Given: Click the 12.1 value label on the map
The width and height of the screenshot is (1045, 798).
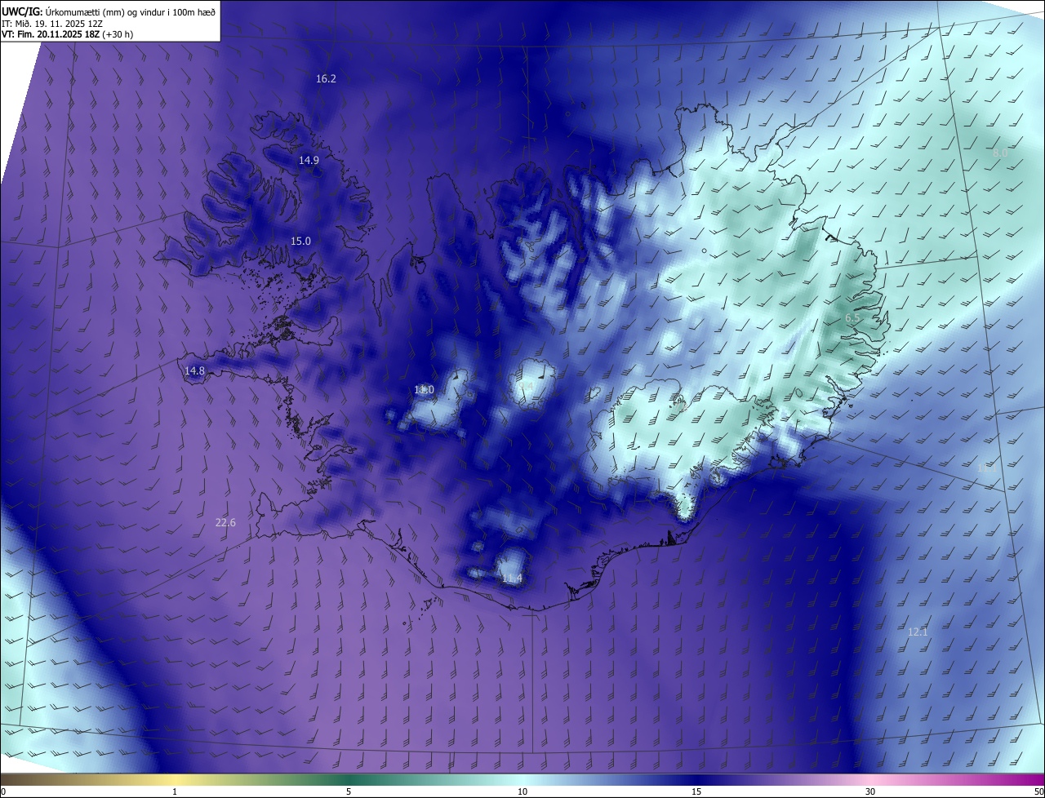Looking at the screenshot, I should 918,632.
